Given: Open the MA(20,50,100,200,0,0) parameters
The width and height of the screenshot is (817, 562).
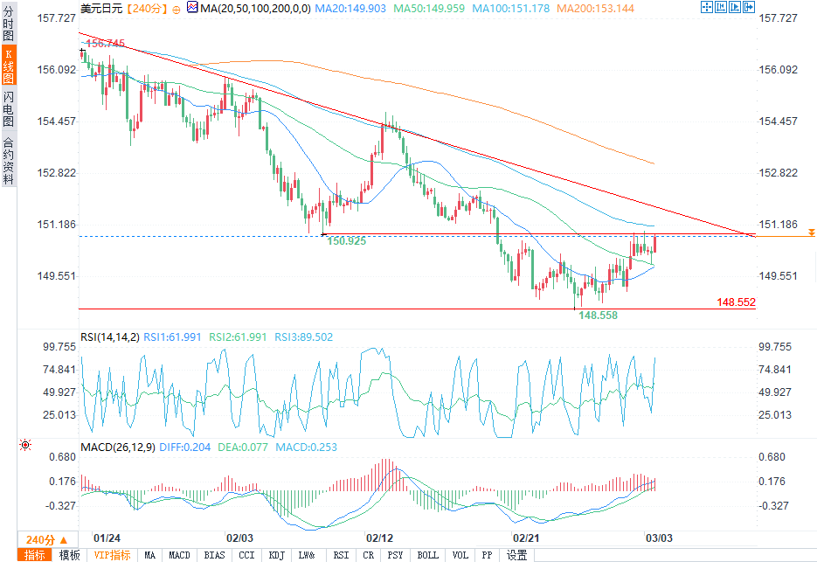Looking at the screenshot, I should coord(255,9).
